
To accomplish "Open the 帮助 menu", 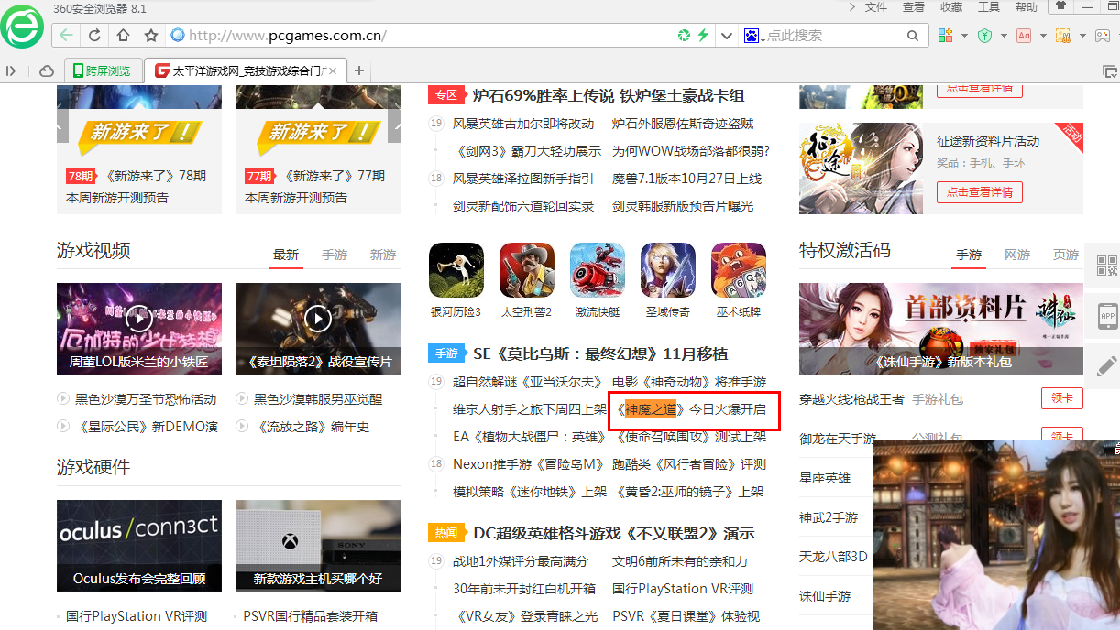I will tap(1027, 7).
